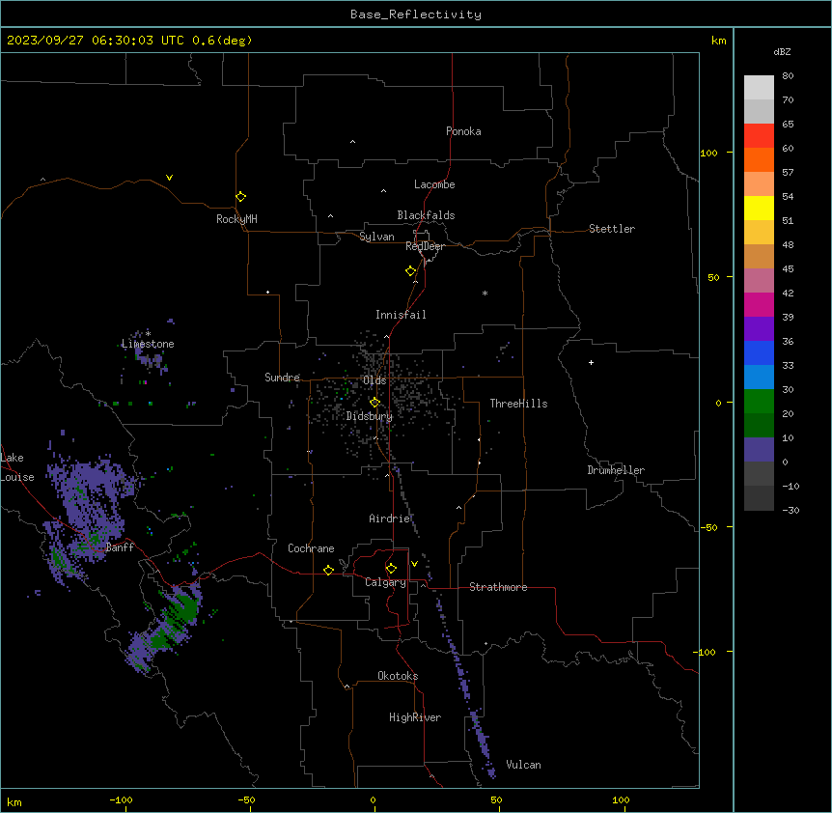Click the yellow V marker northwest of RockyMH
Screen dimensions: 832x813
pyautogui.click(x=169, y=178)
